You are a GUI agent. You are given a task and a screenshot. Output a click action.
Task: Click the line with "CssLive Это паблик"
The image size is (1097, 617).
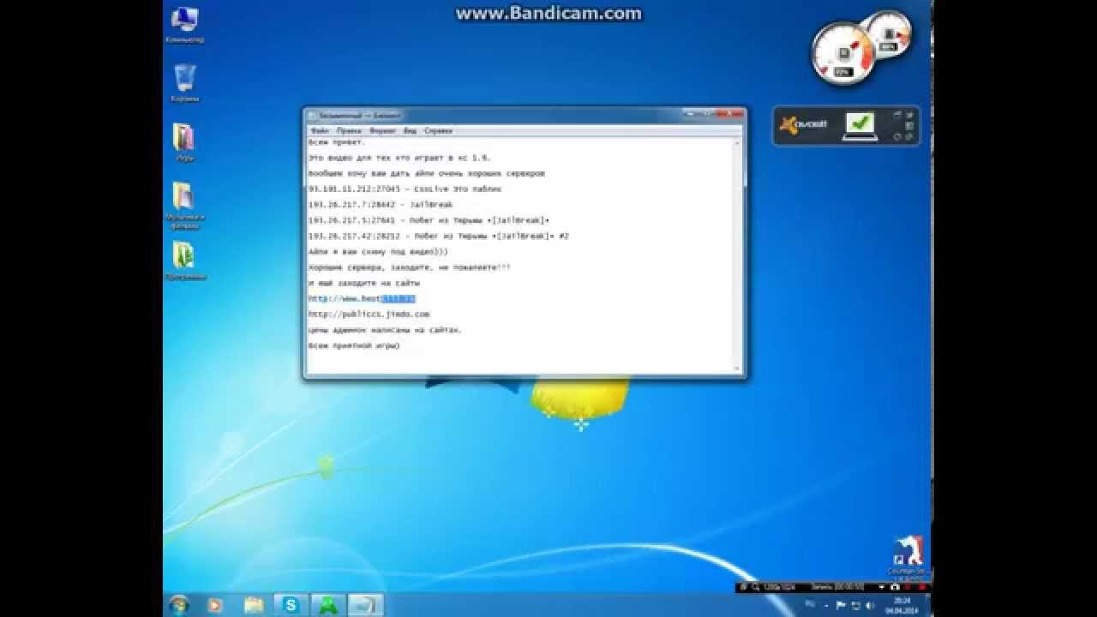(x=405, y=189)
